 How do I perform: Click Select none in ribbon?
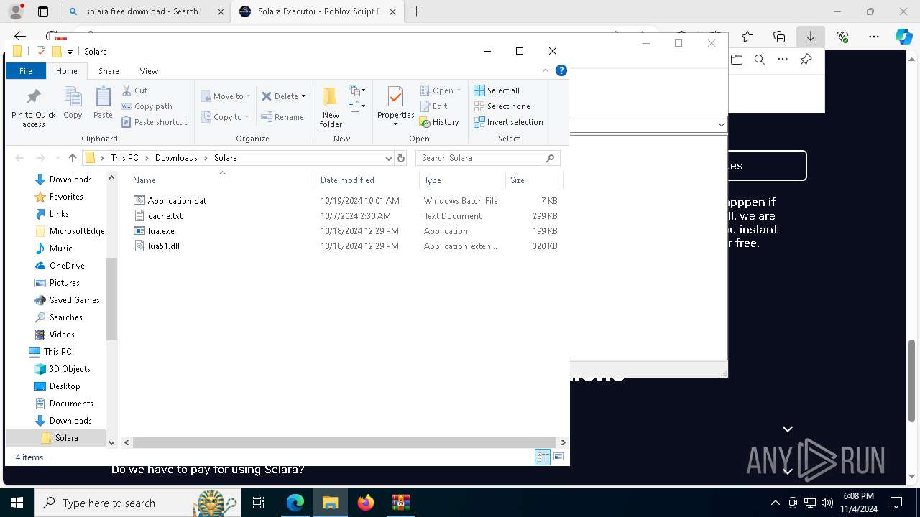pos(502,106)
